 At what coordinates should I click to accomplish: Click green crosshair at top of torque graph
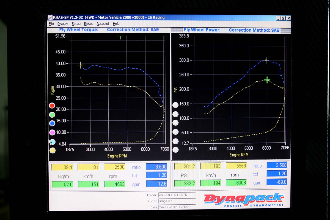click(120, 36)
